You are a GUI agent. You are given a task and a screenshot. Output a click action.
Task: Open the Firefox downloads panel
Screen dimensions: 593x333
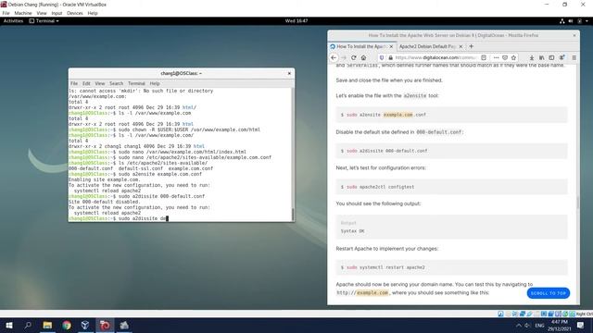point(532,57)
